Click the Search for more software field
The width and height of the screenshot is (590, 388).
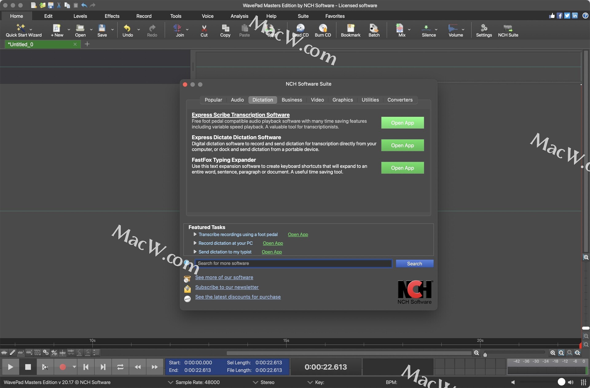tap(293, 263)
